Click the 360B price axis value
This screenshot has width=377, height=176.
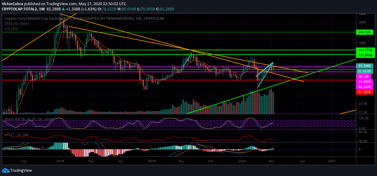coord(362,23)
